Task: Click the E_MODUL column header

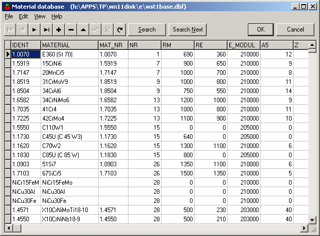Action: click(243, 45)
